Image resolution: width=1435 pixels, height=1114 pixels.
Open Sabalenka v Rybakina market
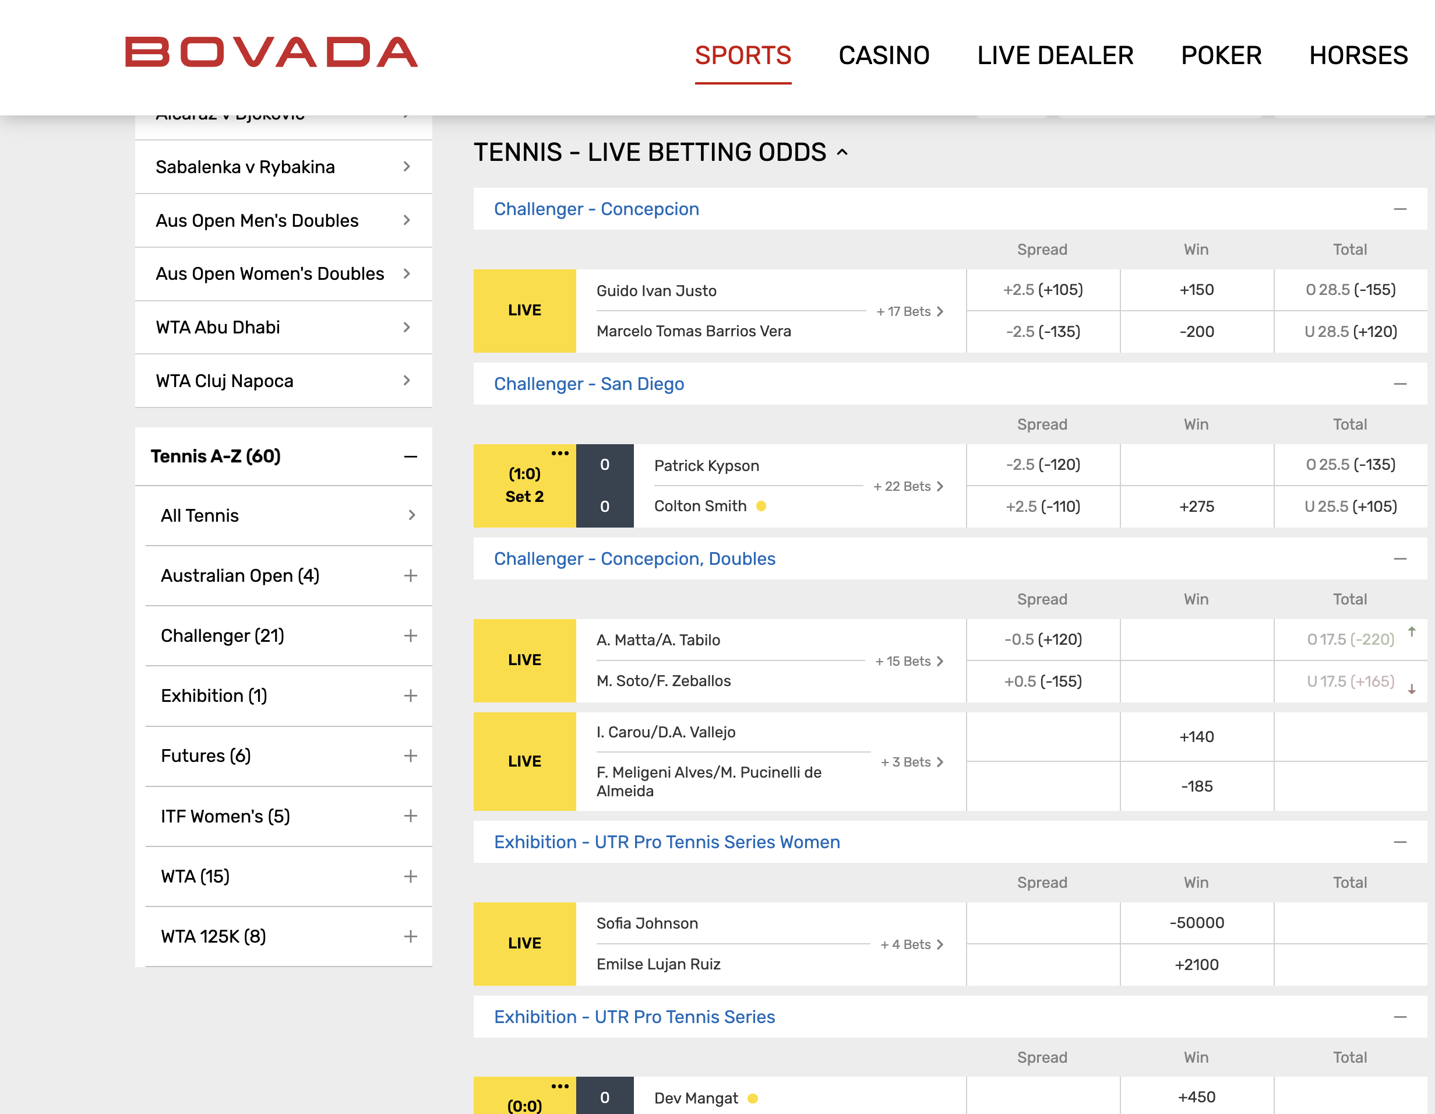(x=283, y=167)
